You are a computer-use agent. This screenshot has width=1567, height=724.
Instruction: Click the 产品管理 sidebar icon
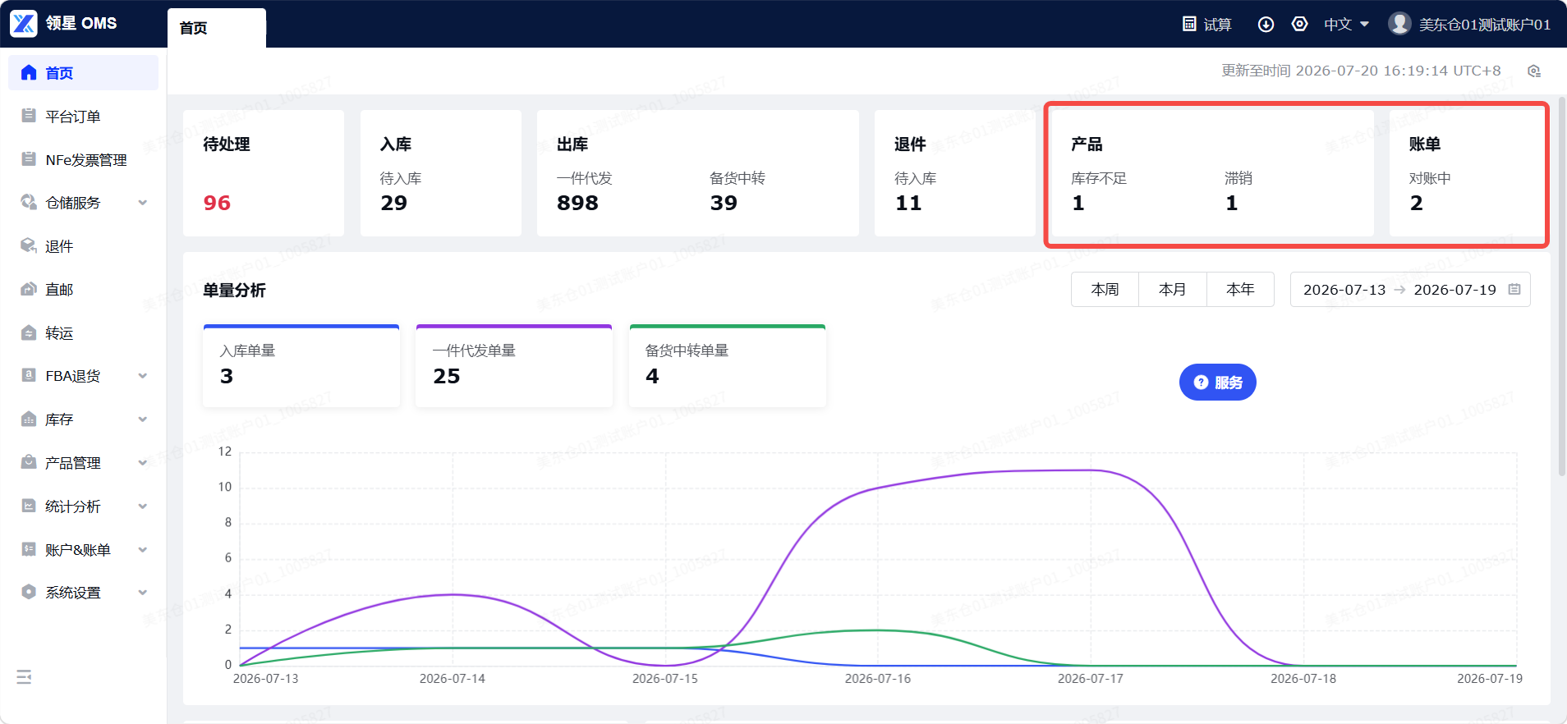29,462
